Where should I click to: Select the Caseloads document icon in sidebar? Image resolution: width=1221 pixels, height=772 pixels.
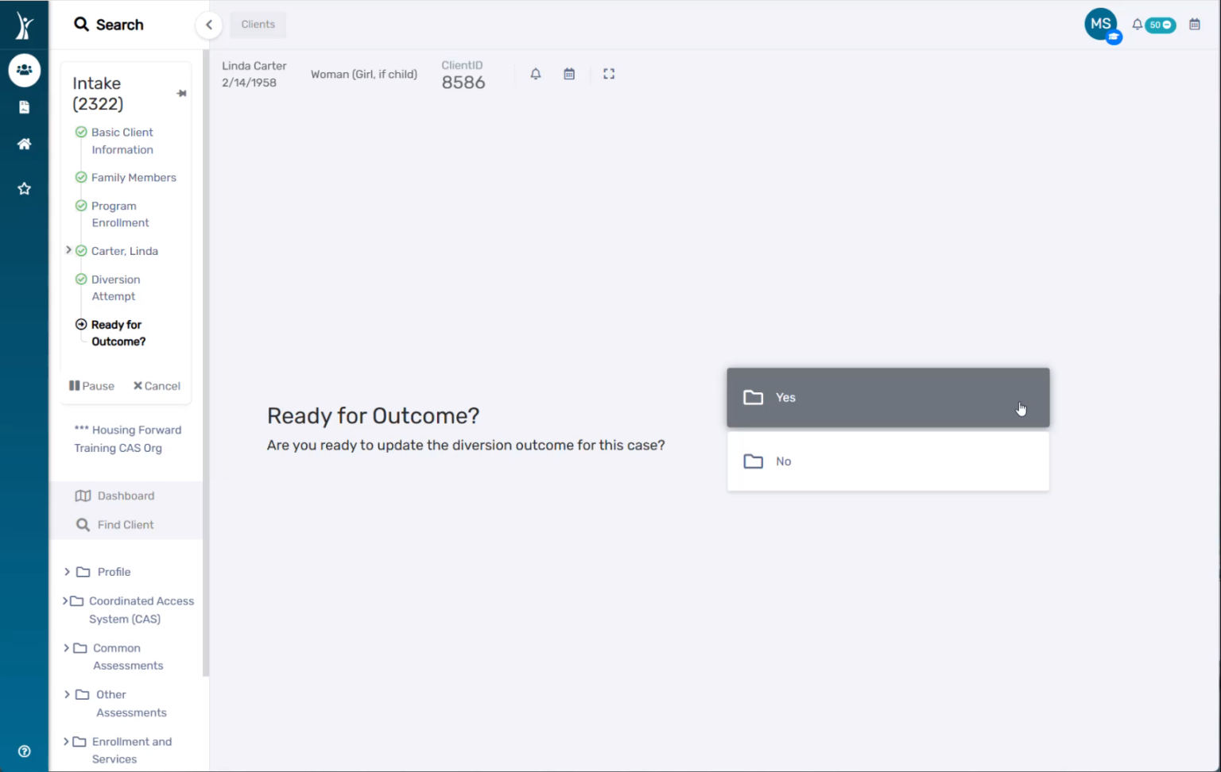pos(24,106)
